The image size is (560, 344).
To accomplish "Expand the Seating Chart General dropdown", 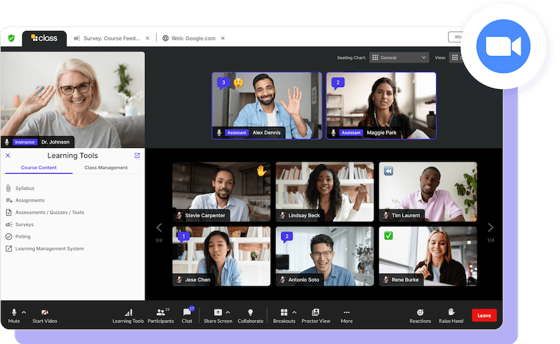I will [399, 58].
